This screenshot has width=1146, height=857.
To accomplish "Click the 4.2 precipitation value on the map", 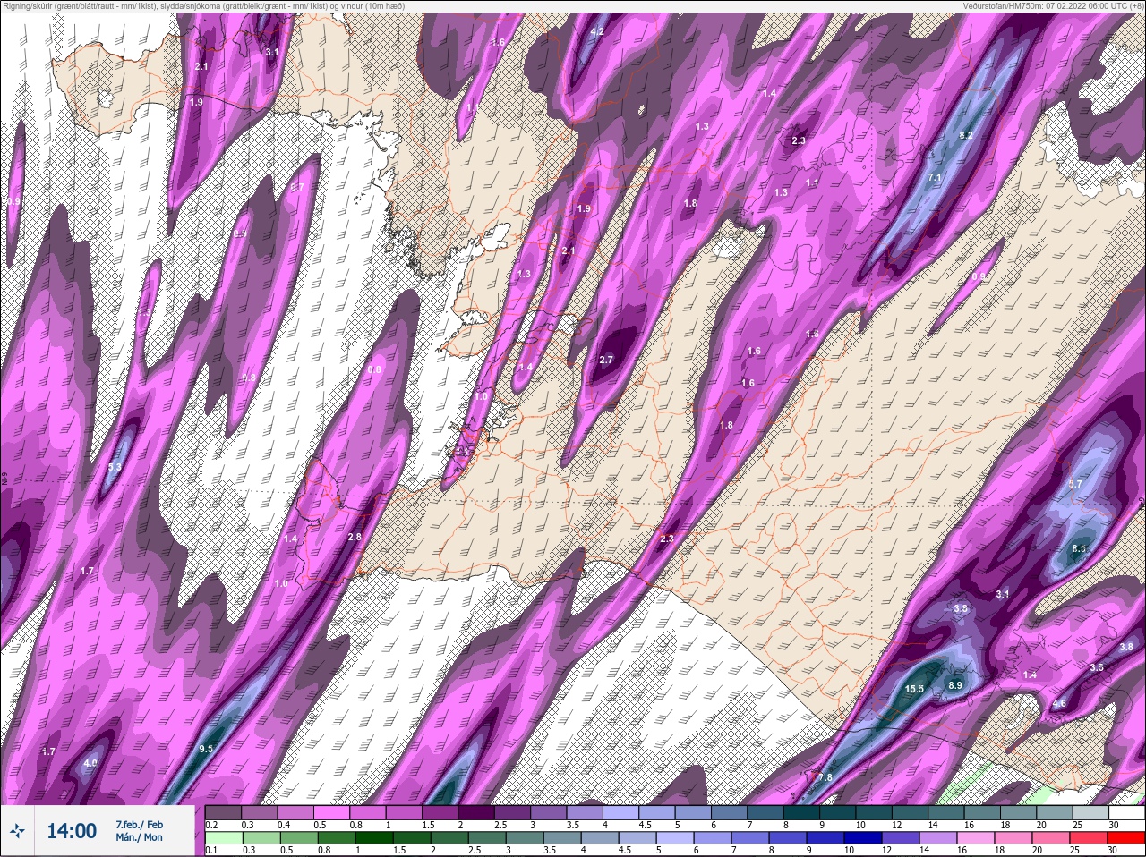I will (x=598, y=32).
